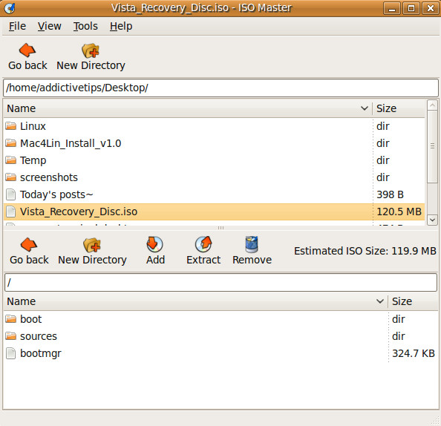Click scrollbar up arrow of file list
The height and width of the screenshot is (426, 441).
pos(432,105)
